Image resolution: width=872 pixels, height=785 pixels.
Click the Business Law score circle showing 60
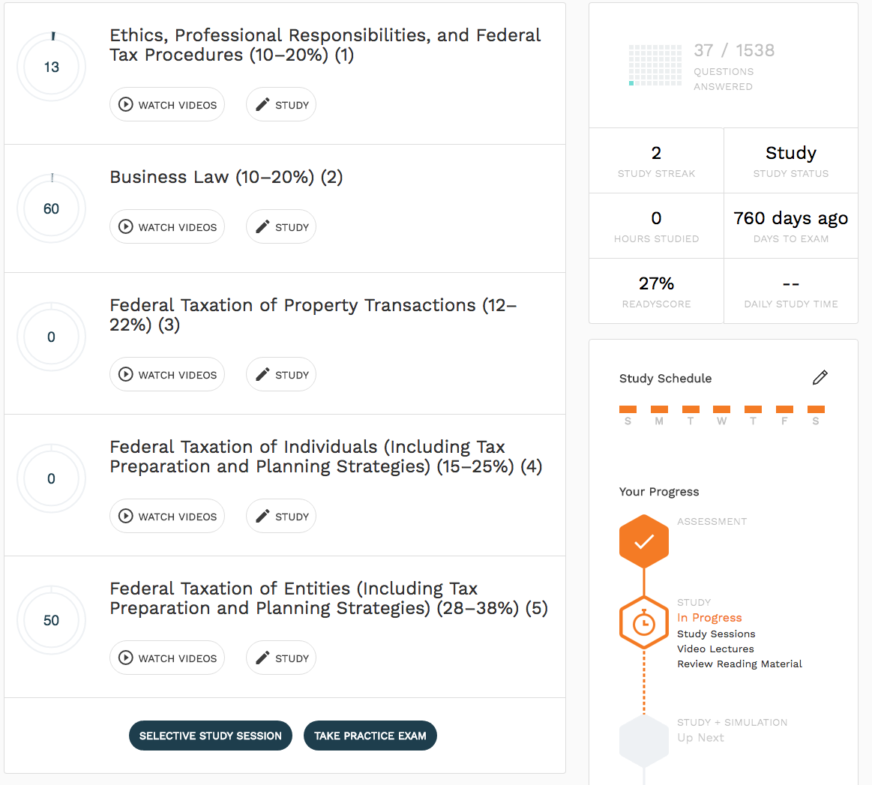51,209
